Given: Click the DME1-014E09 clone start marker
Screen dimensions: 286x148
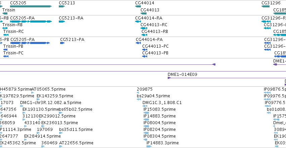Looking at the screenshot, I should click(169, 78).
